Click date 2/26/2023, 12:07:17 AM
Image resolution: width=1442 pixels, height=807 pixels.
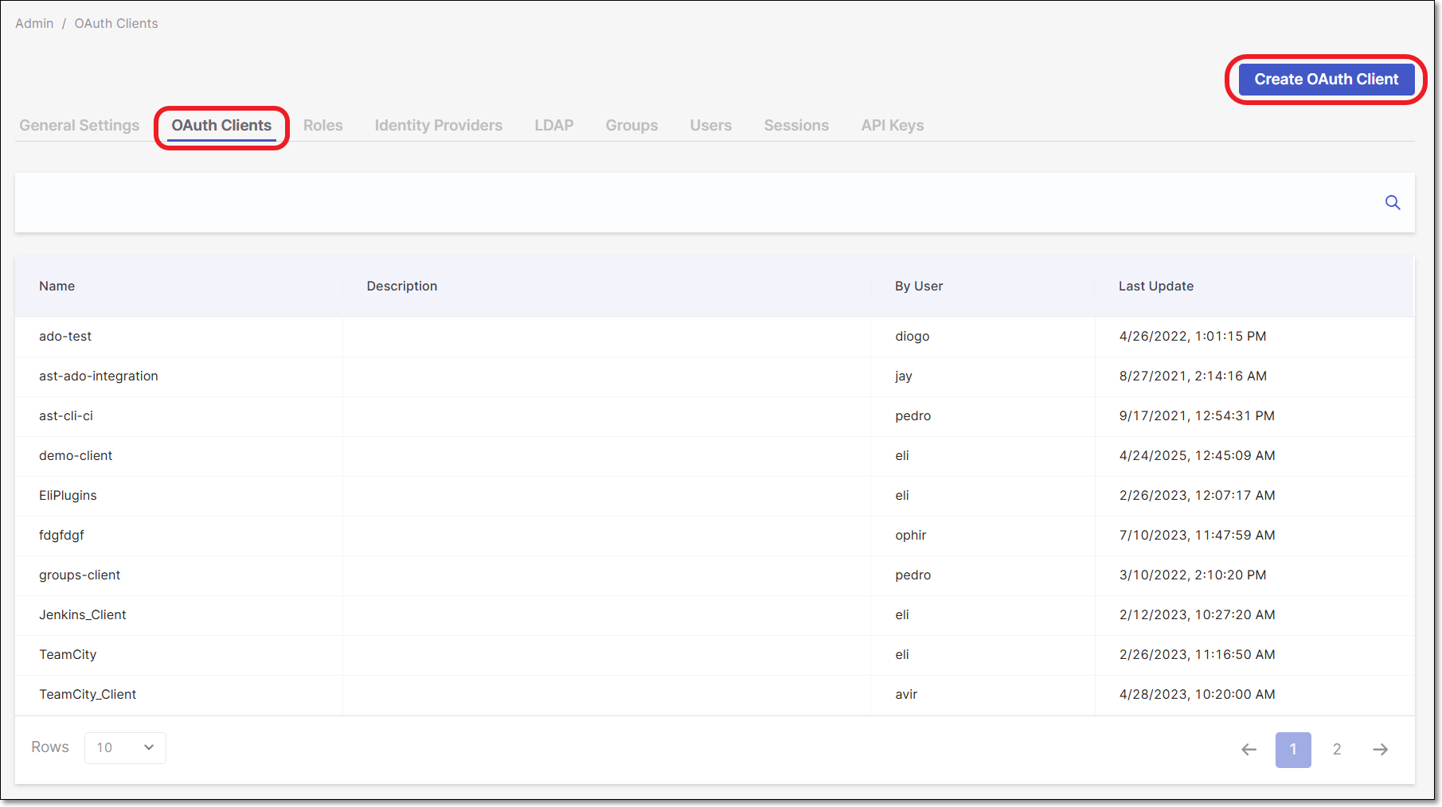(1197, 496)
